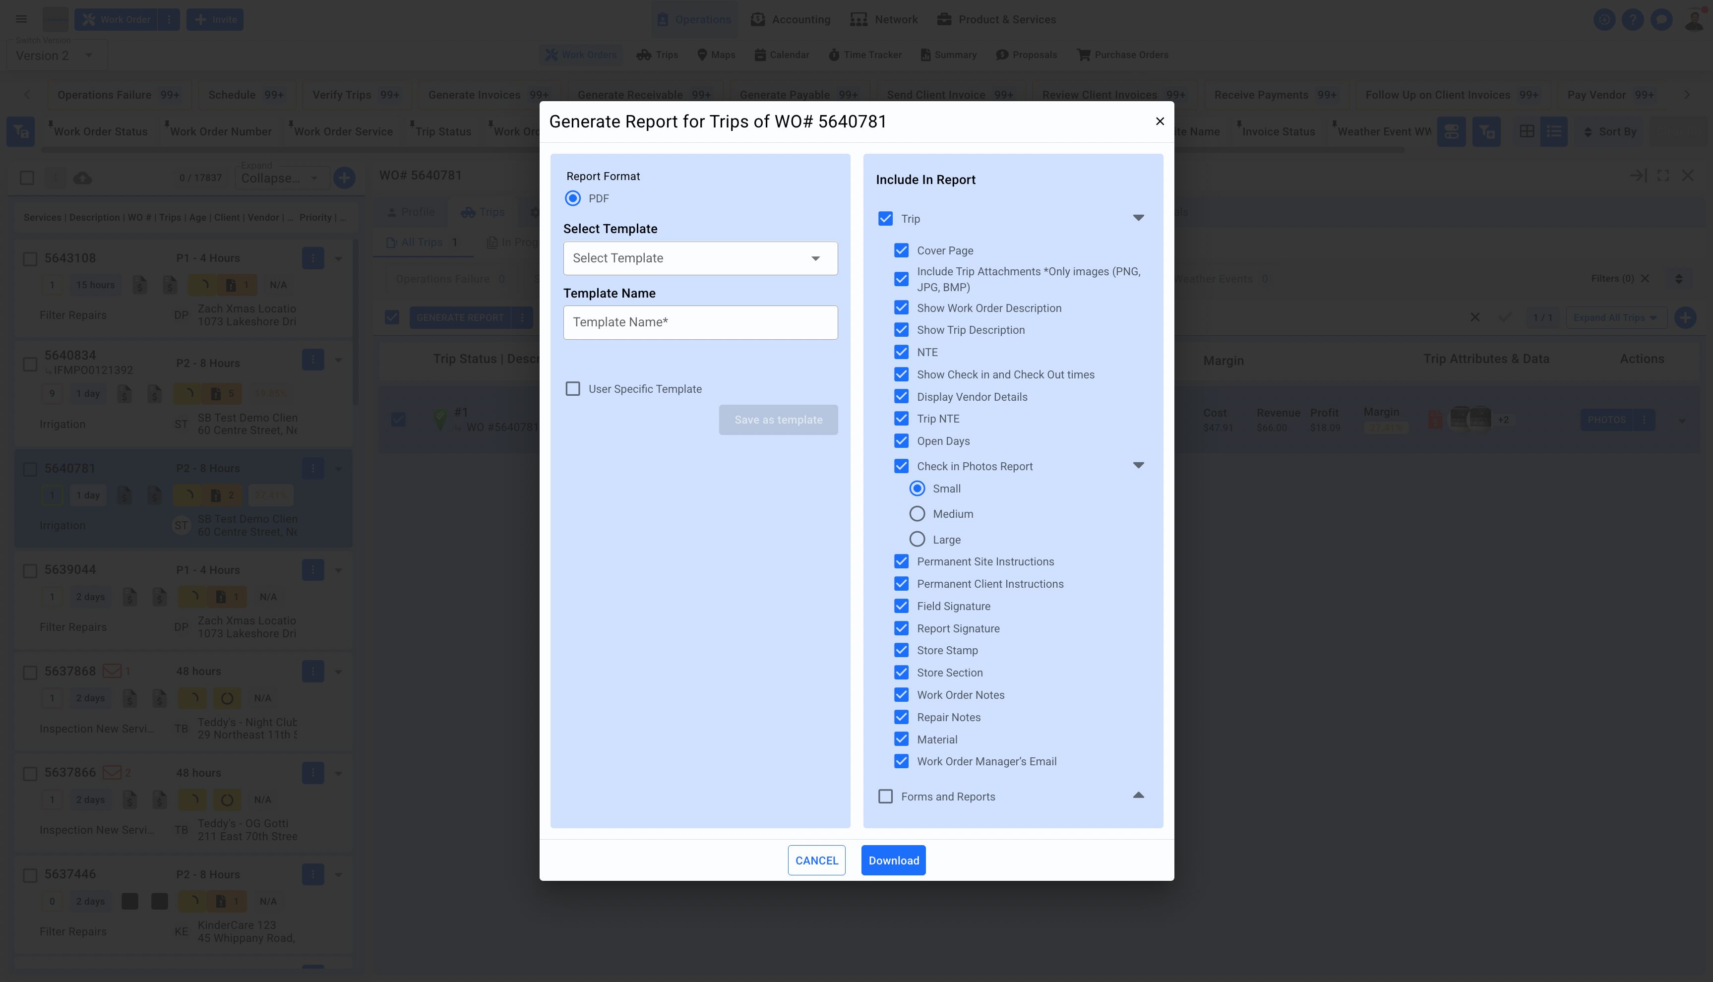Open the Select Template dropdown
Viewport: 1713px width, 982px height.
pyautogui.click(x=700, y=258)
